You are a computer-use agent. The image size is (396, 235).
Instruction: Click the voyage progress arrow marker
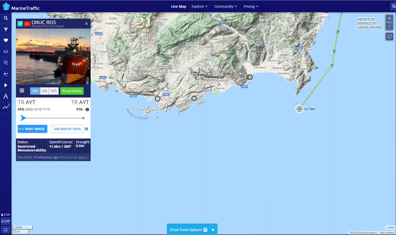(23, 118)
